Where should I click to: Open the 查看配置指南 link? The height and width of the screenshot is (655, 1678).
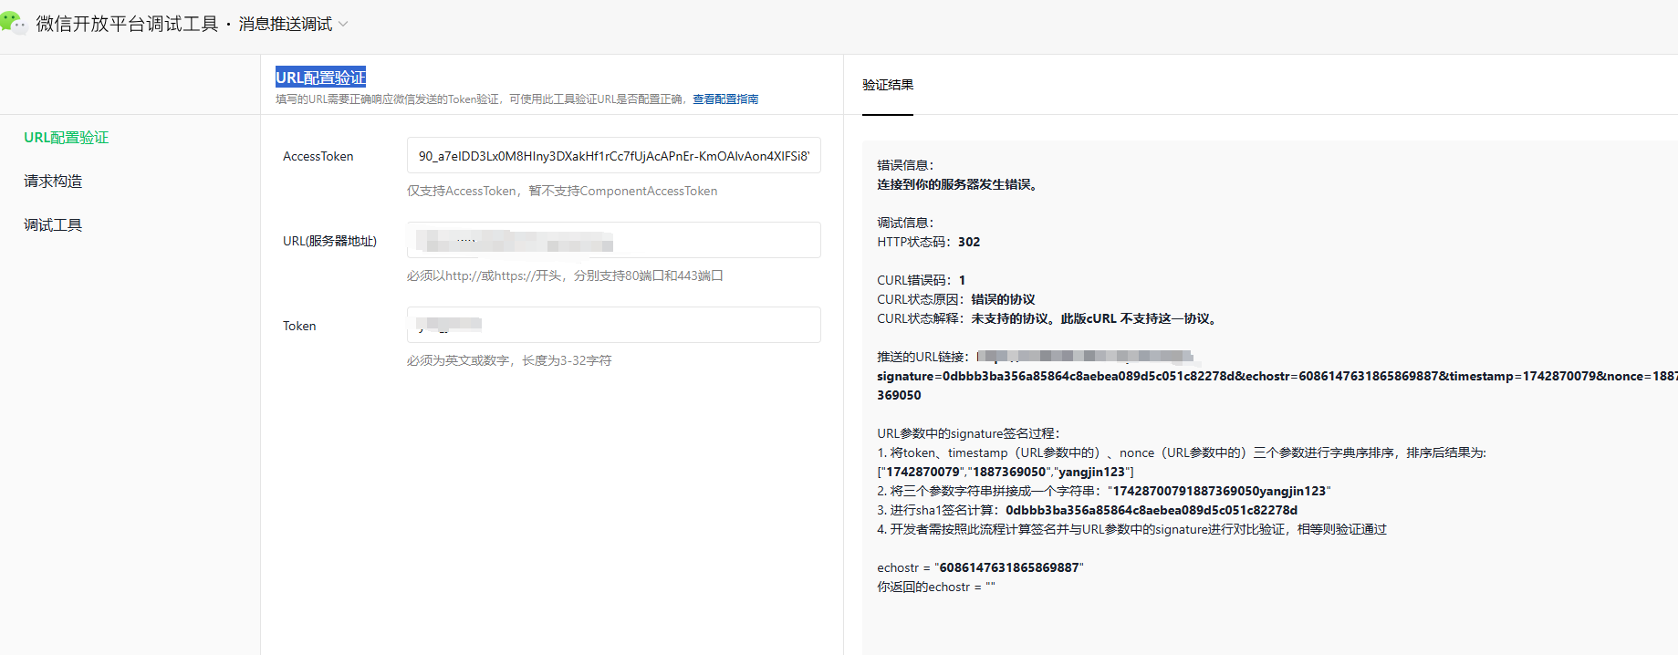coord(725,99)
